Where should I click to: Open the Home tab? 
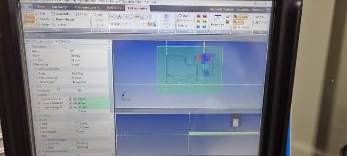point(40,7)
